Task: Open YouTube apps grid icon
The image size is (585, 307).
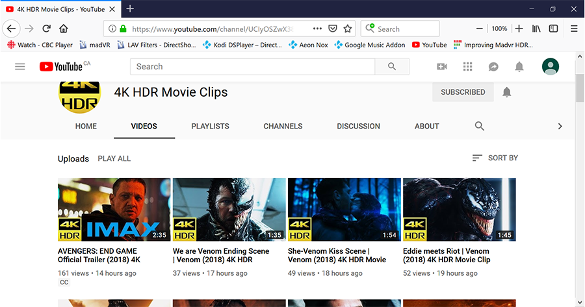Action: (467, 67)
